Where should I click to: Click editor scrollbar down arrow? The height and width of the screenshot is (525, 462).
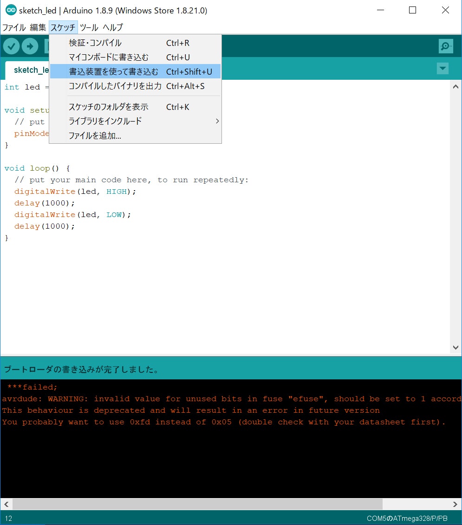point(455,347)
